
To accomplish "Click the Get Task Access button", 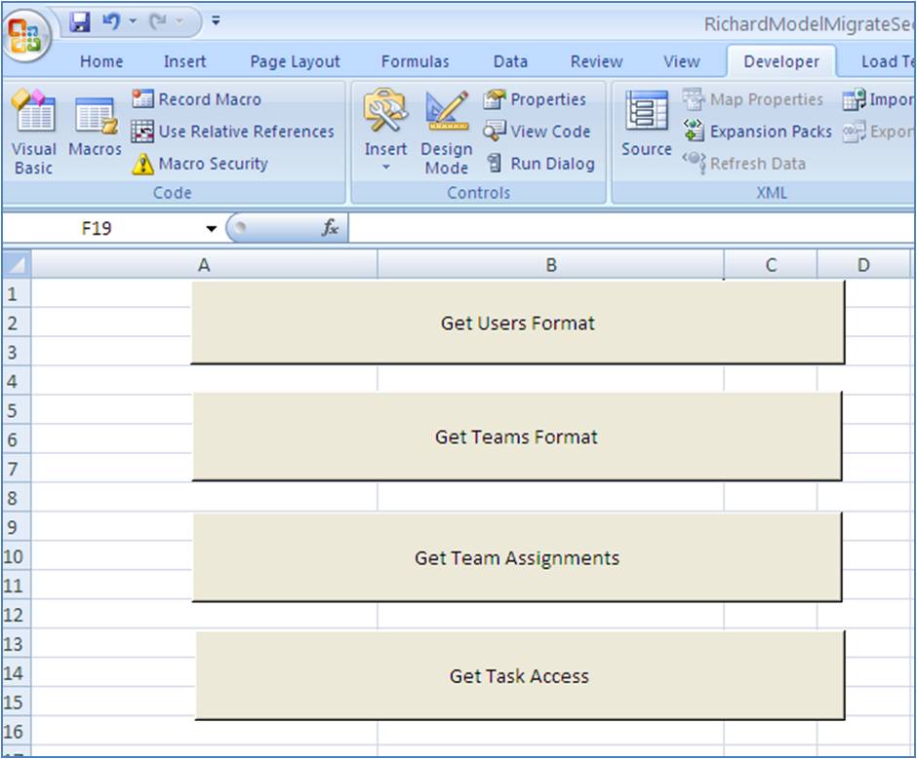I will click(x=519, y=675).
